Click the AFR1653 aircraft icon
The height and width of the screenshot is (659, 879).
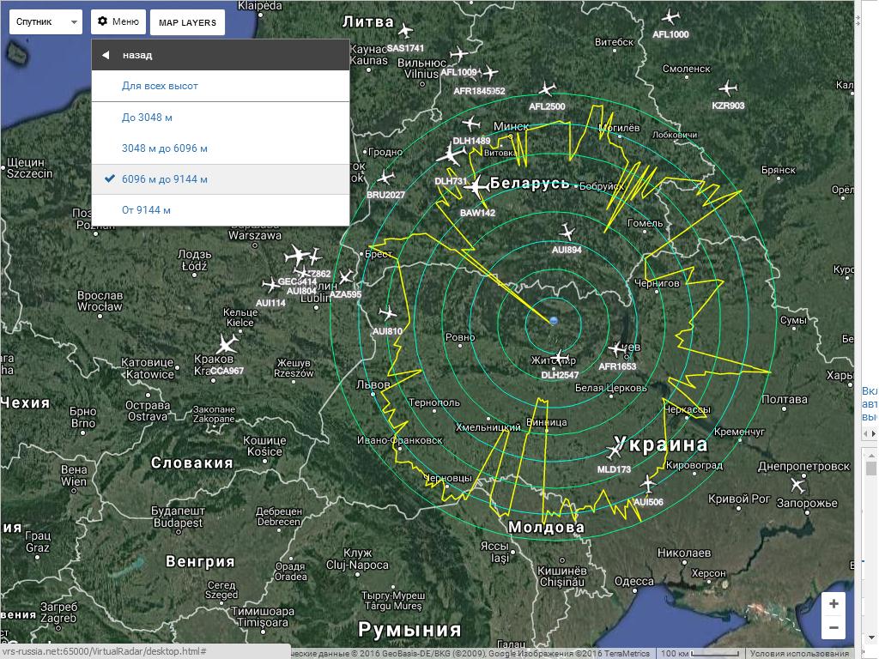pyautogui.click(x=617, y=349)
